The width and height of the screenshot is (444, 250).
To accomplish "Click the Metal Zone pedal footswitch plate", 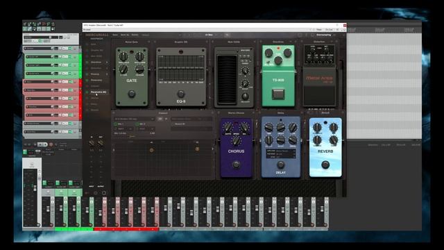I will point(320,96).
